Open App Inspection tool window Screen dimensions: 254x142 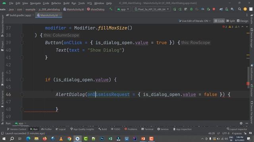[x=182, y=129]
